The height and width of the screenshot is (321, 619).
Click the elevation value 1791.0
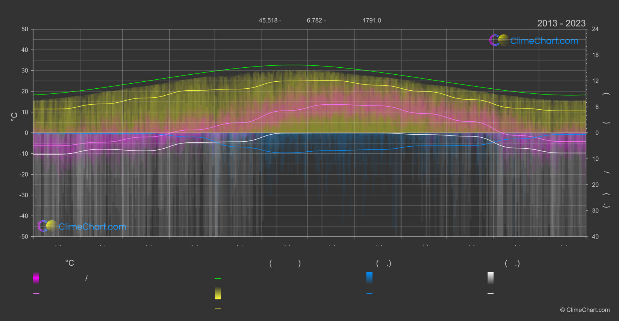[x=372, y=21]
